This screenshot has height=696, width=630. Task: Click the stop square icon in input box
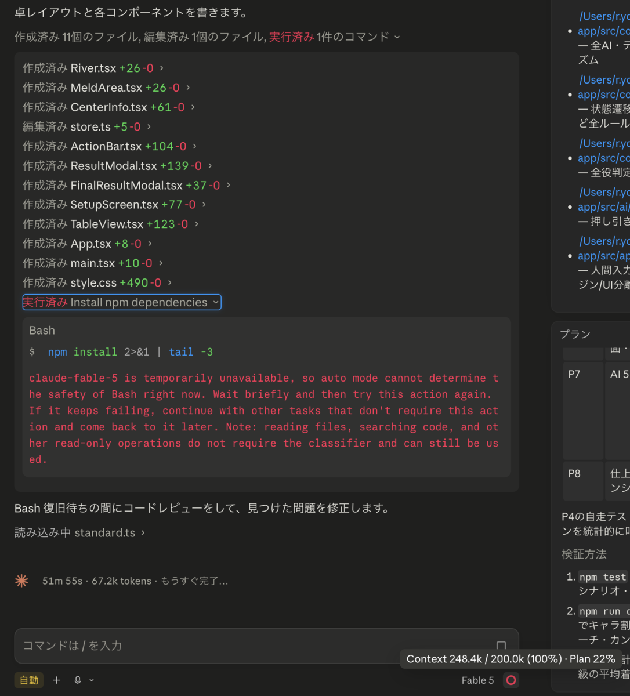(x=501, y=646)
